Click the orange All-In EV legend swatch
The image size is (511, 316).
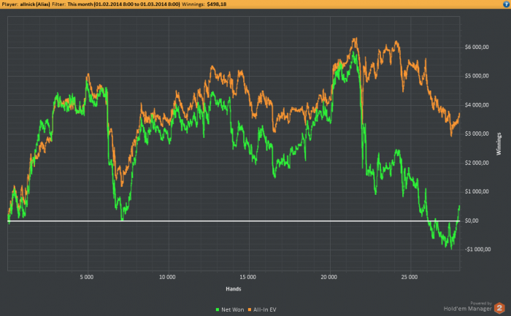pyautogui.click(x=250, y=309)
